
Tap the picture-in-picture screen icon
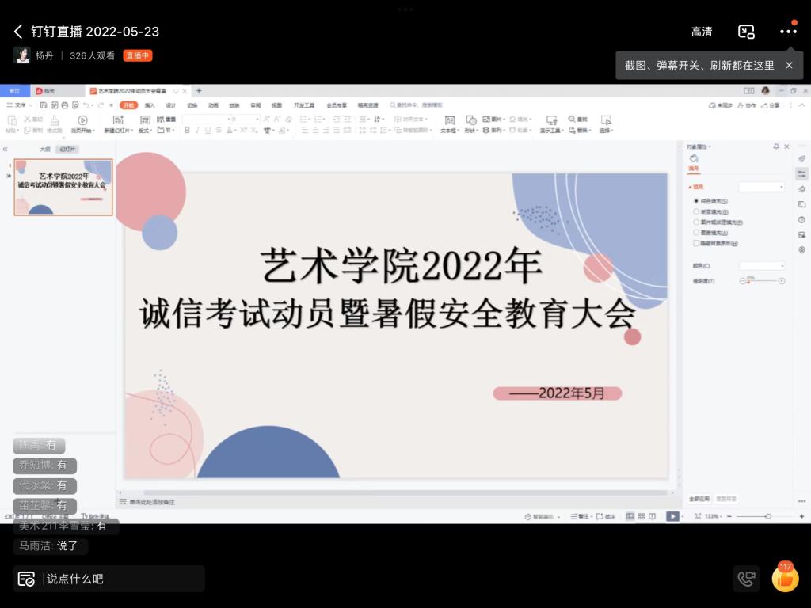[746, 32]
